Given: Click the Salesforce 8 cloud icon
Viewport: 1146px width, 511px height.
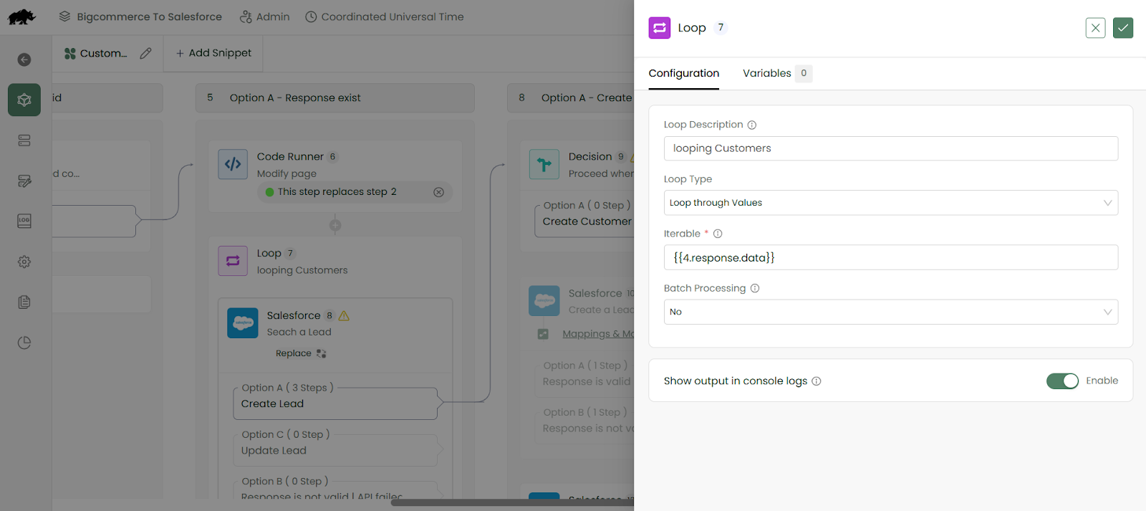Looking at the screenshot, I should 243,323.
